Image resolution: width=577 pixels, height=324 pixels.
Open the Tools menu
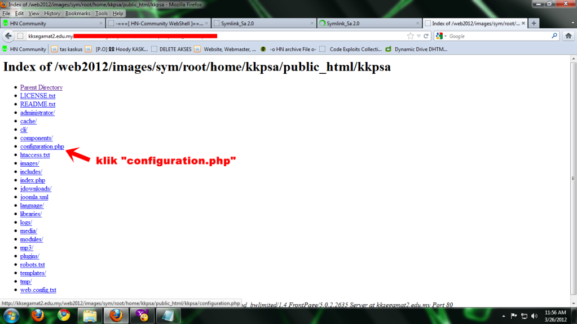point(102,13)
